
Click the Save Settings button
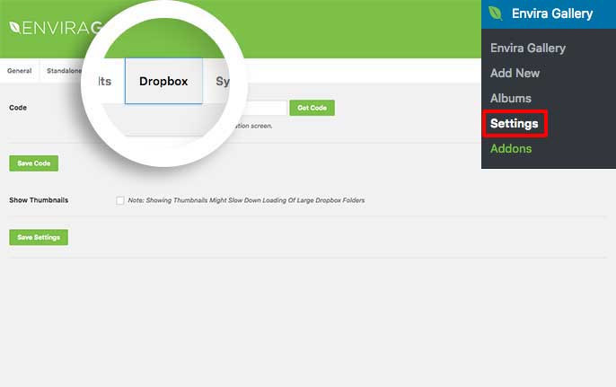[39, 237]
